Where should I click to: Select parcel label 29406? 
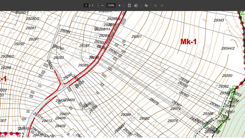(x=60, y=100)
